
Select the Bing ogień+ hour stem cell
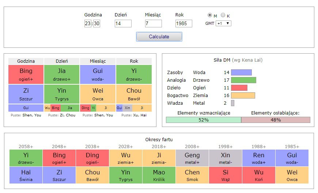pos(26,74)
